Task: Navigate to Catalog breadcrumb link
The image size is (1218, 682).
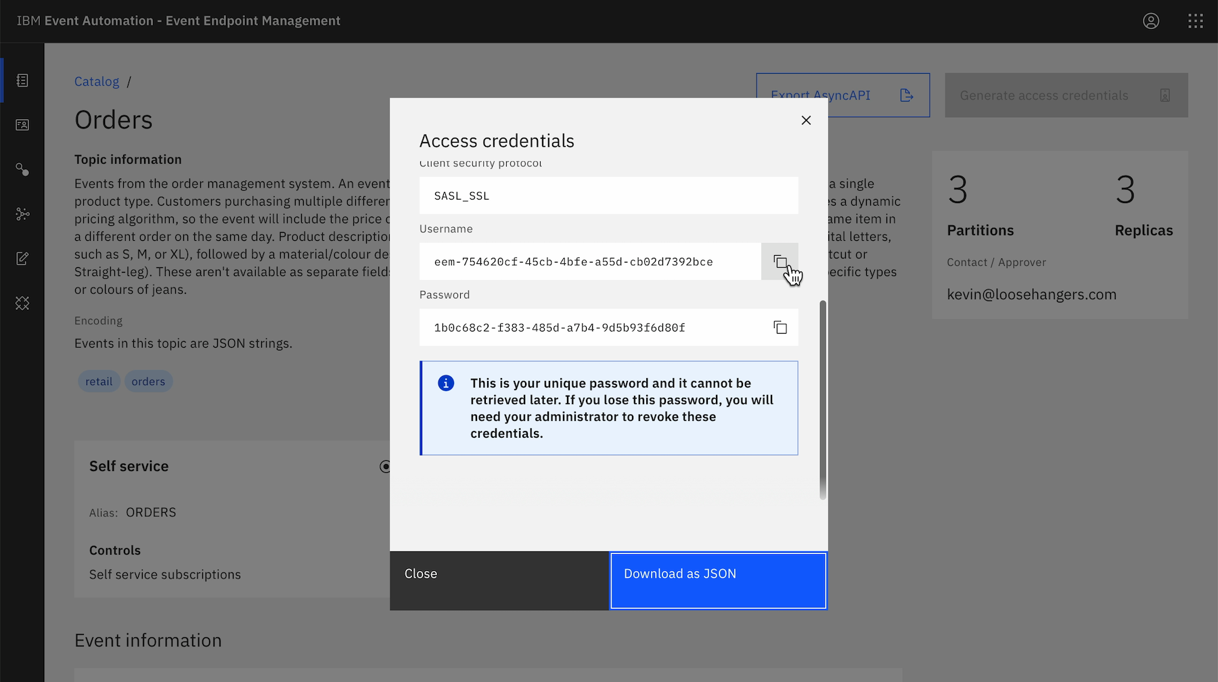Action: point(97,82)
